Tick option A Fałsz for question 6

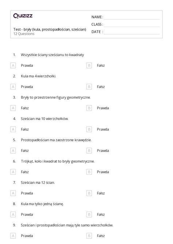click(x=13, y=172)
